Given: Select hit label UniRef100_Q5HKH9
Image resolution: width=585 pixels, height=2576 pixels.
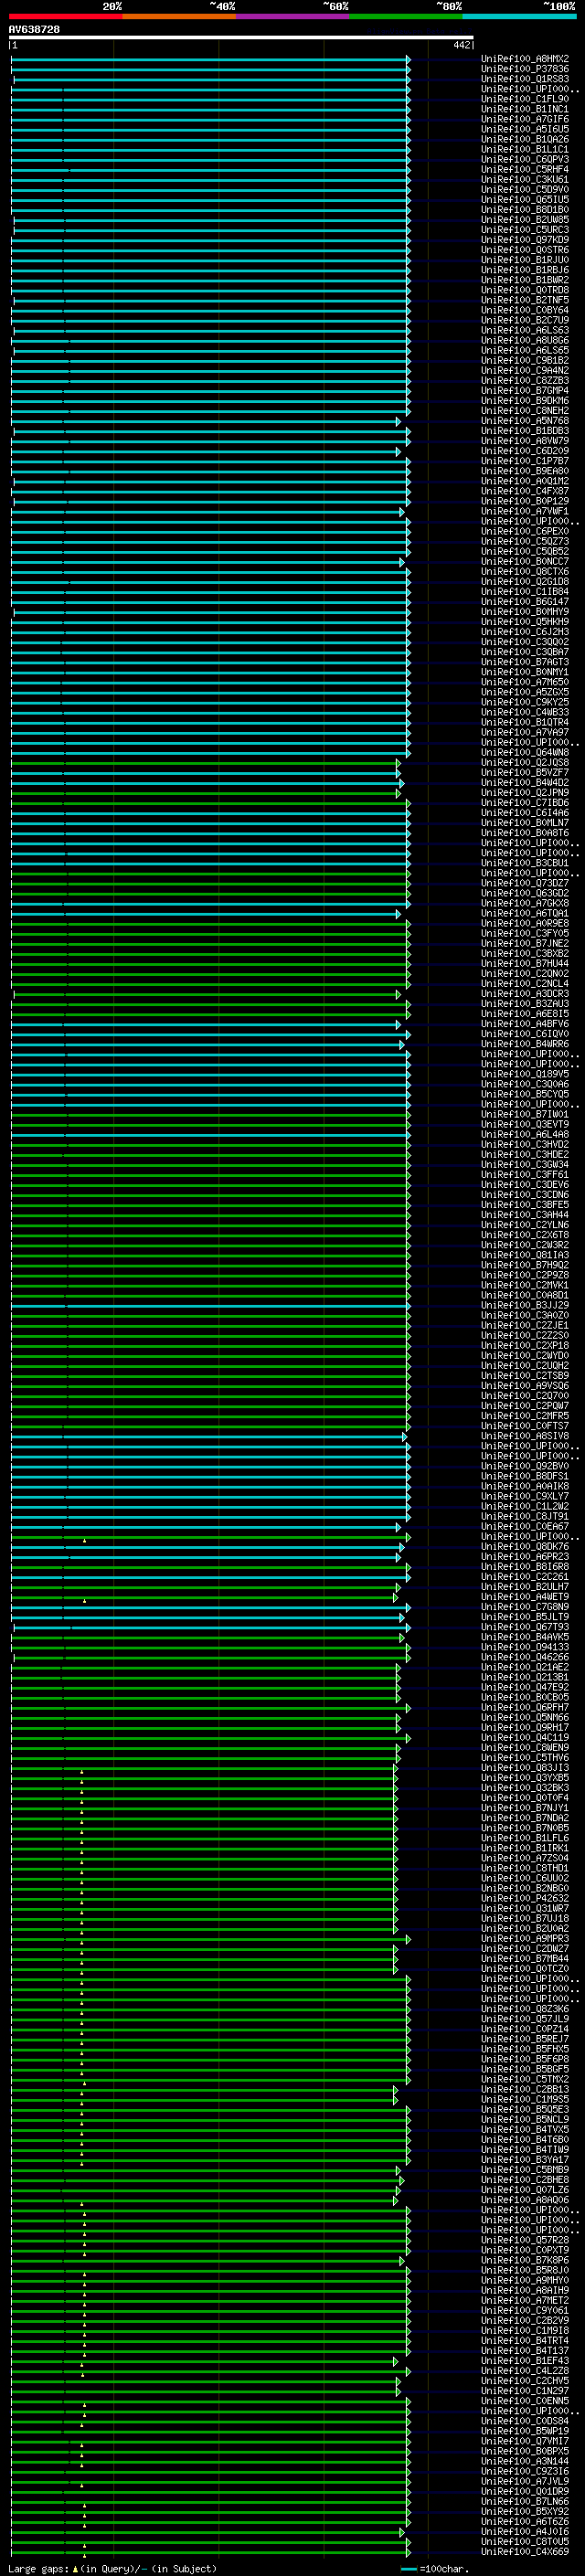Looking at the screenshot, I should (525, 622).
